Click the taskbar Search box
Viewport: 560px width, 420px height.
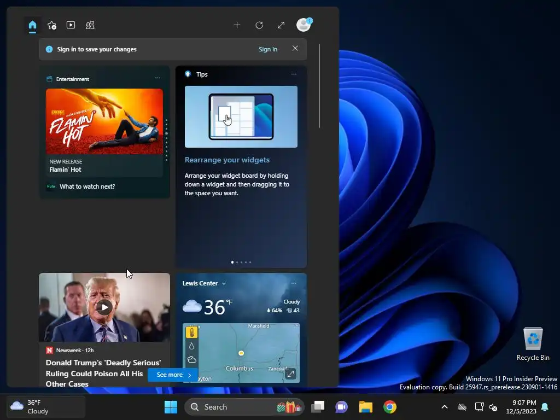click(x=244, y=407)
